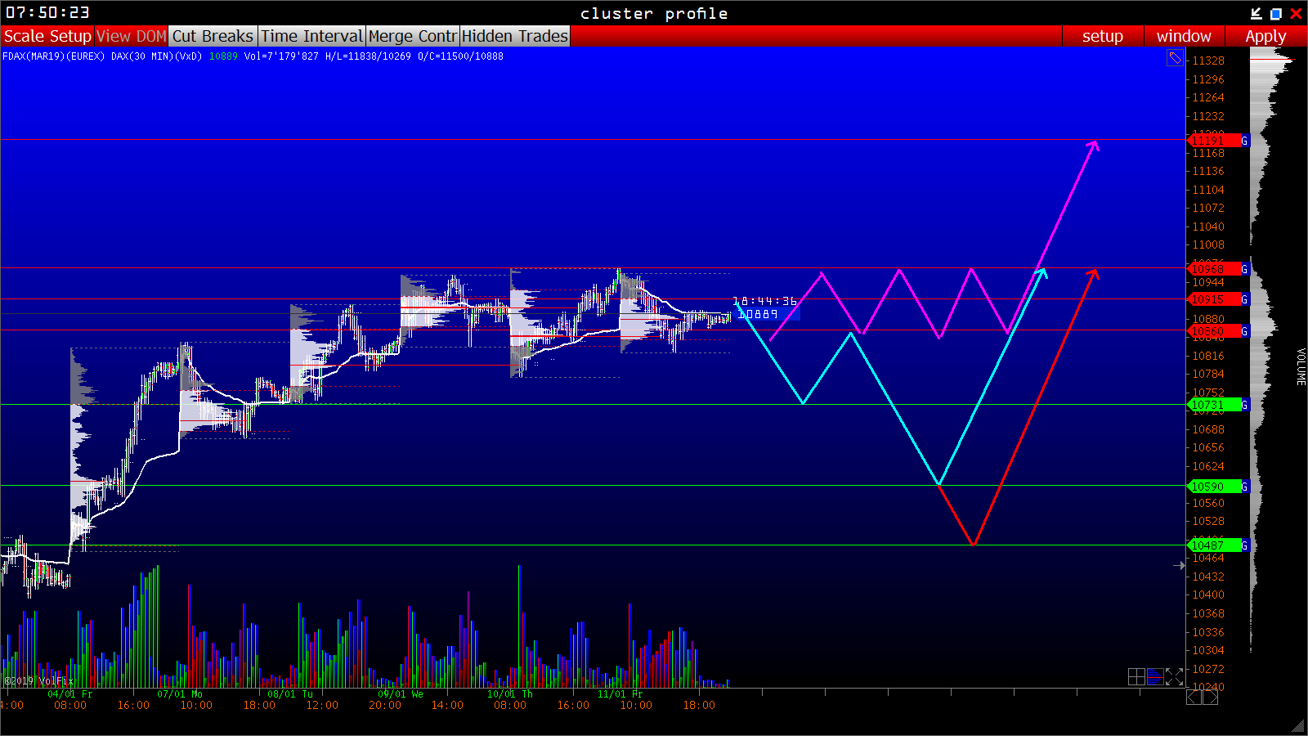Select the red 11191 price level label
Image resolution: width=1308 pixels, height=736 pixels.
pyautogui.click(x=1214, y=141)
